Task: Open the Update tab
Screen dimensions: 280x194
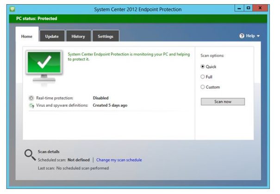Action: [52, 36]
